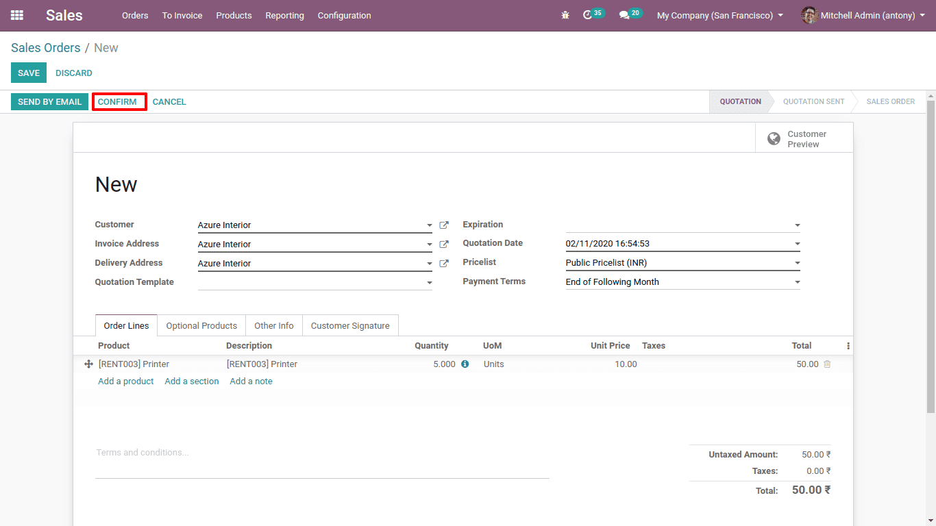Open the Quotation Date picker dropdown
This screenshot has width=936, height=526.
coord(797,244)
